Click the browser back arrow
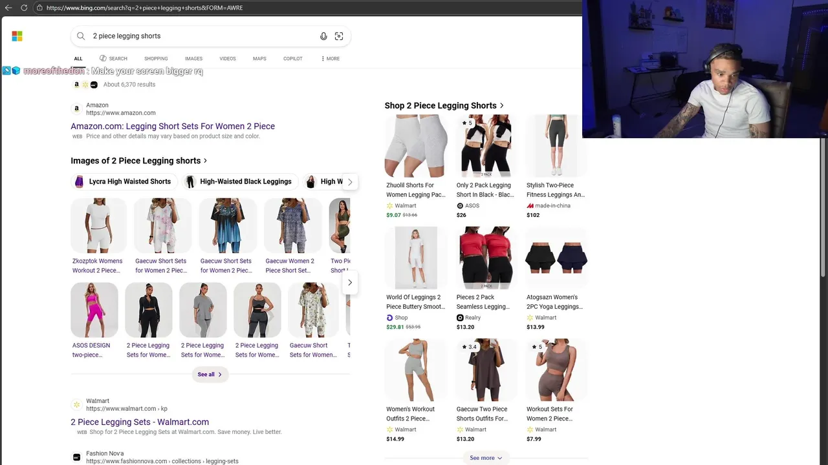The height and width of the screenshot is (465, 828). coord(8,8)
